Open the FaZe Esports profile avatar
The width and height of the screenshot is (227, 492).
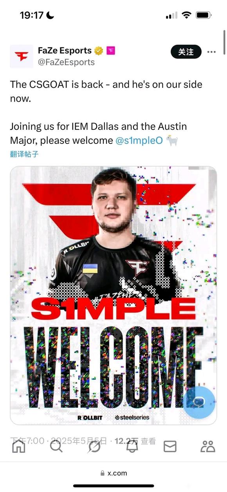(x=22, y=56)
